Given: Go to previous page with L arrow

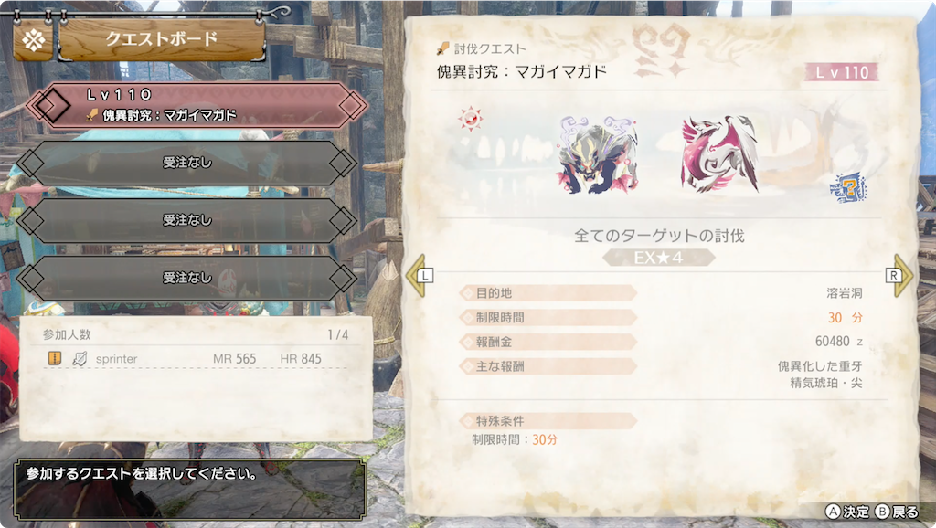Looking at the screenshot, I should tap(418, 276).
